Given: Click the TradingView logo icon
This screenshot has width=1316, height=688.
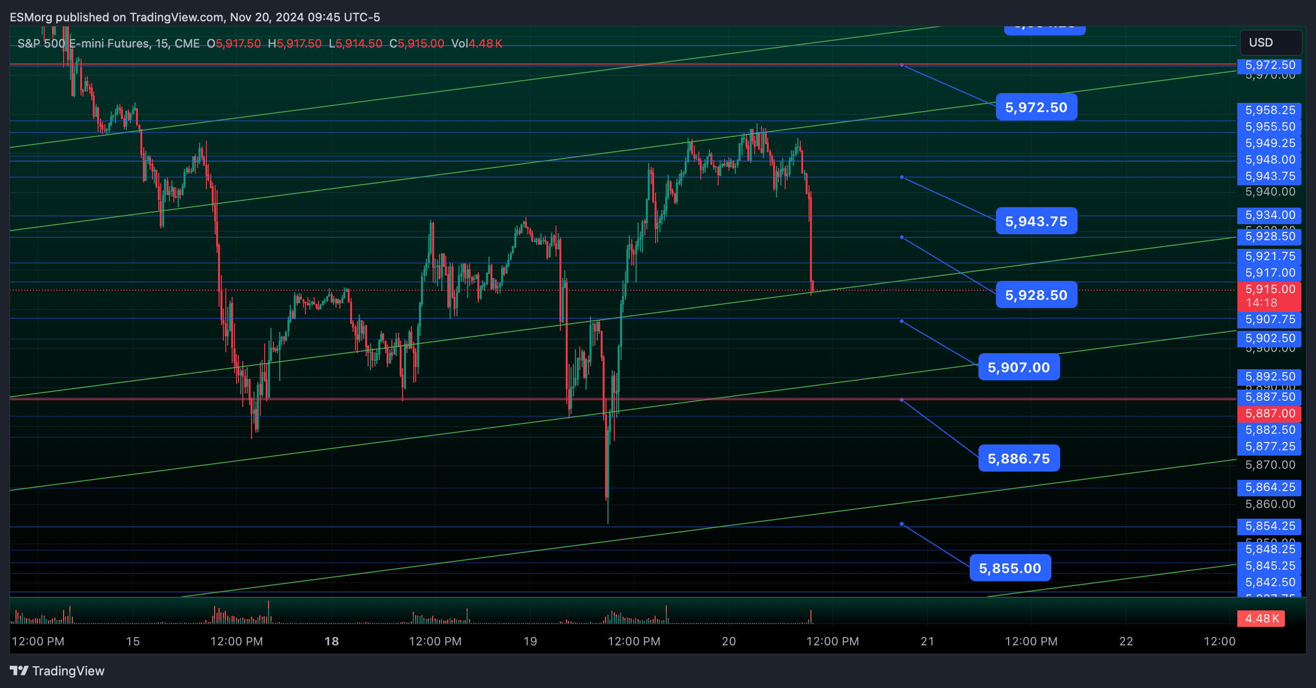Looking at the screenshot, I should click(19, 670).
